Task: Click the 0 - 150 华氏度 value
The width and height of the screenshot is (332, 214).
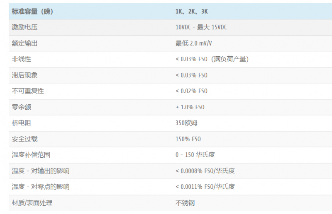Action: coord(195,155)
